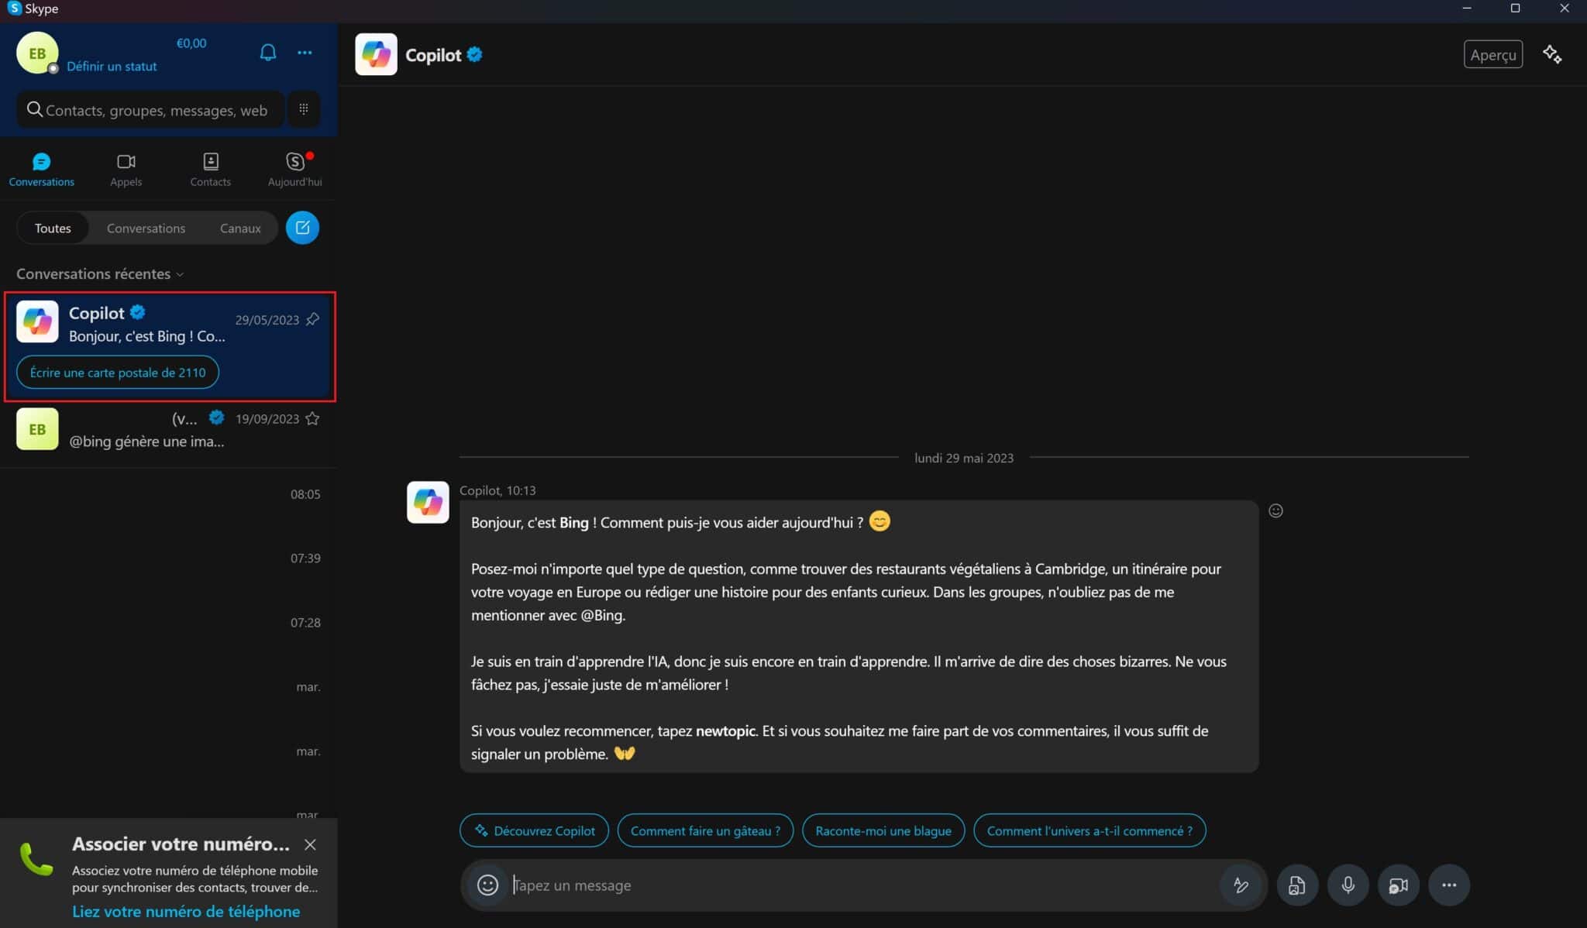Click the EB avatar in the conversation list
Viewport: 1587px width, 928px height.
coord(37,429)
